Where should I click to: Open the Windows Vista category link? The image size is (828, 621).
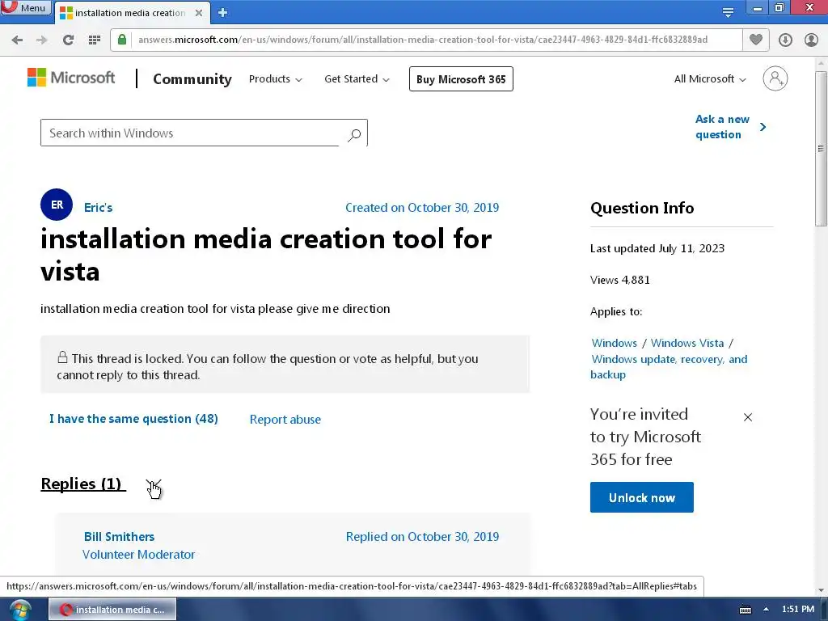687,343
